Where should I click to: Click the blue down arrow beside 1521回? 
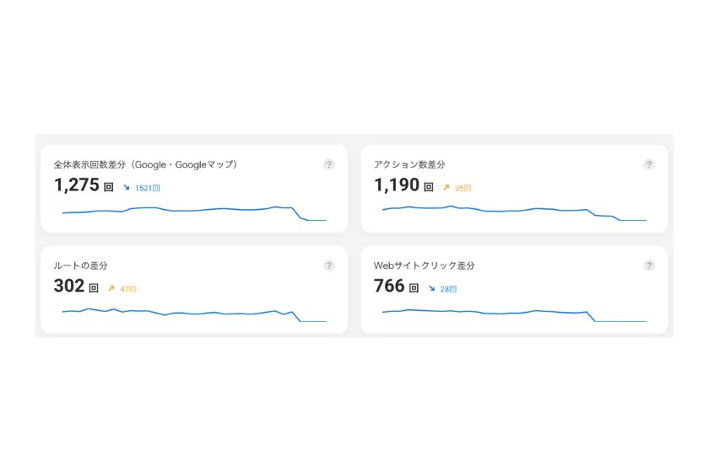127,187
